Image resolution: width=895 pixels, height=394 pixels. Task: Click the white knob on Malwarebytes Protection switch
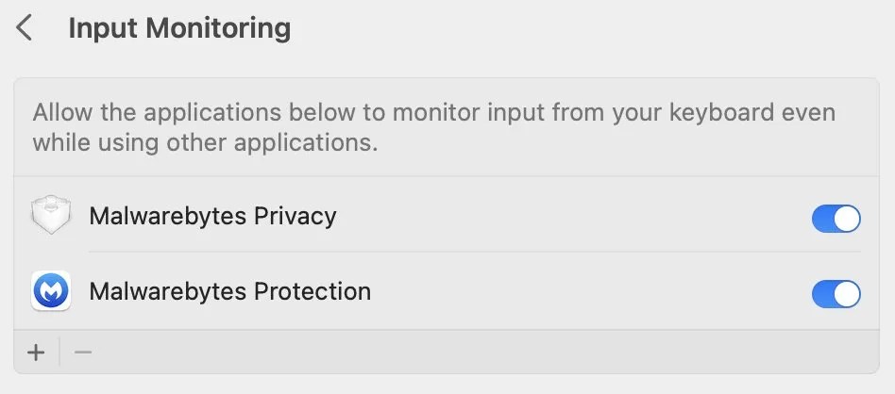848,294
